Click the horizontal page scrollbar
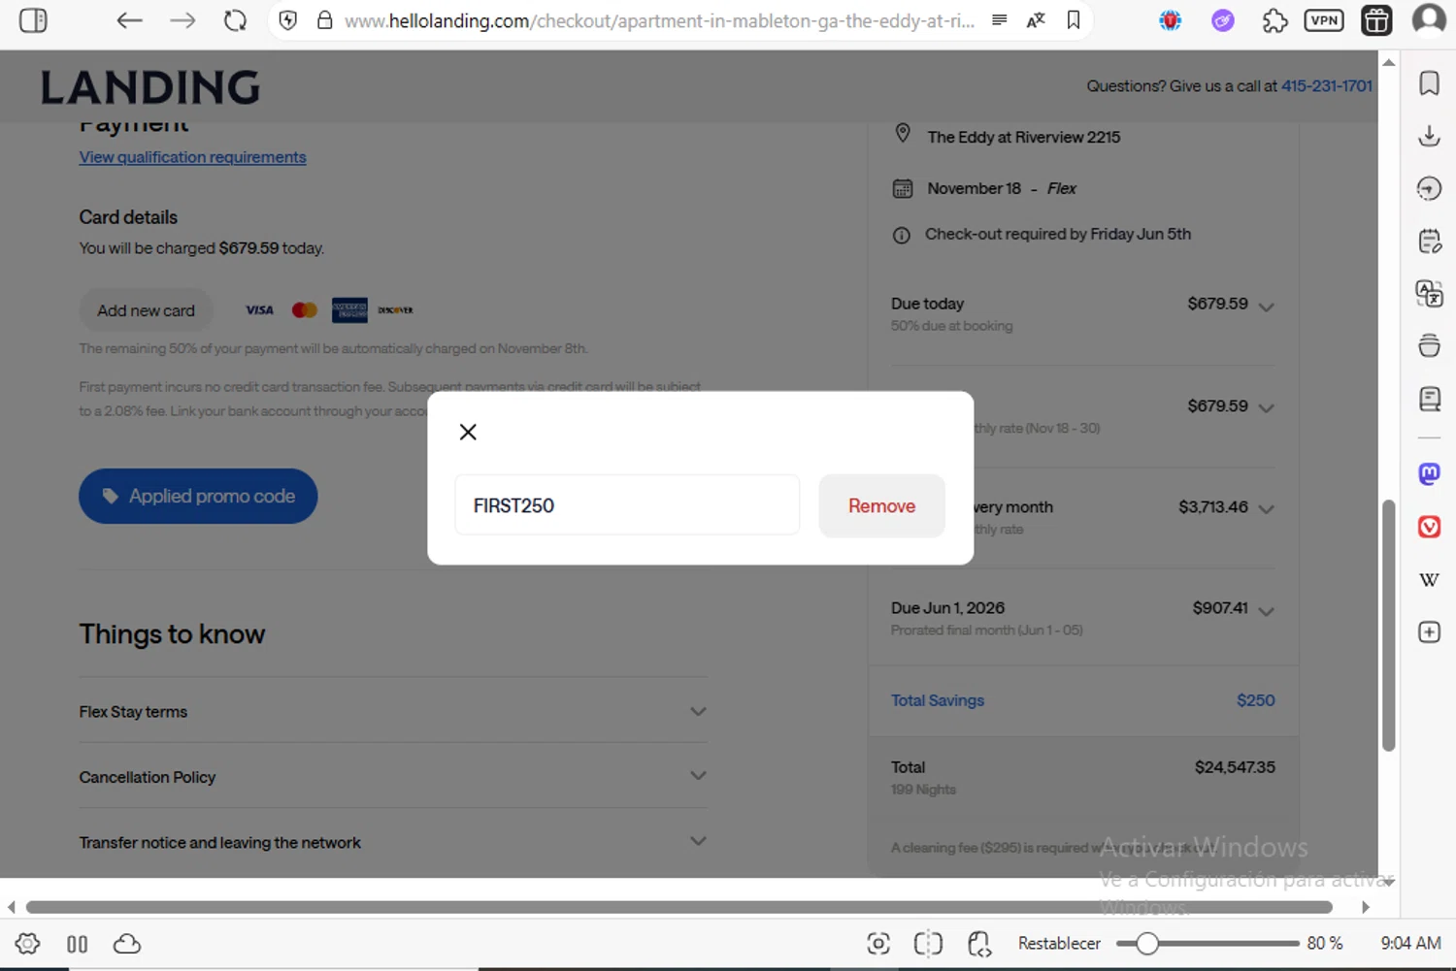 click(x=679, y=907)
